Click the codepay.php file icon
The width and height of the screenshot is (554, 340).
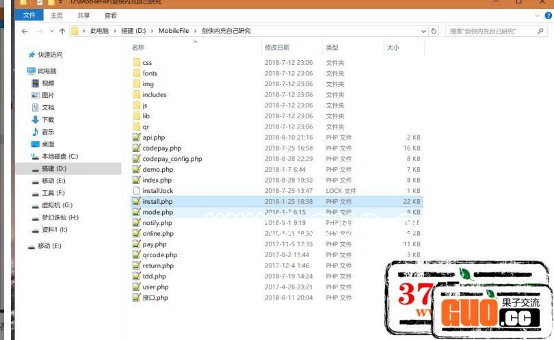(x=136, y=148)
